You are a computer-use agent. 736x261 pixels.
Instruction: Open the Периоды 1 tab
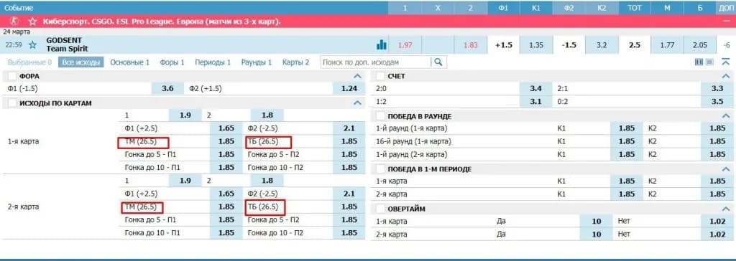tap(213, 62)
